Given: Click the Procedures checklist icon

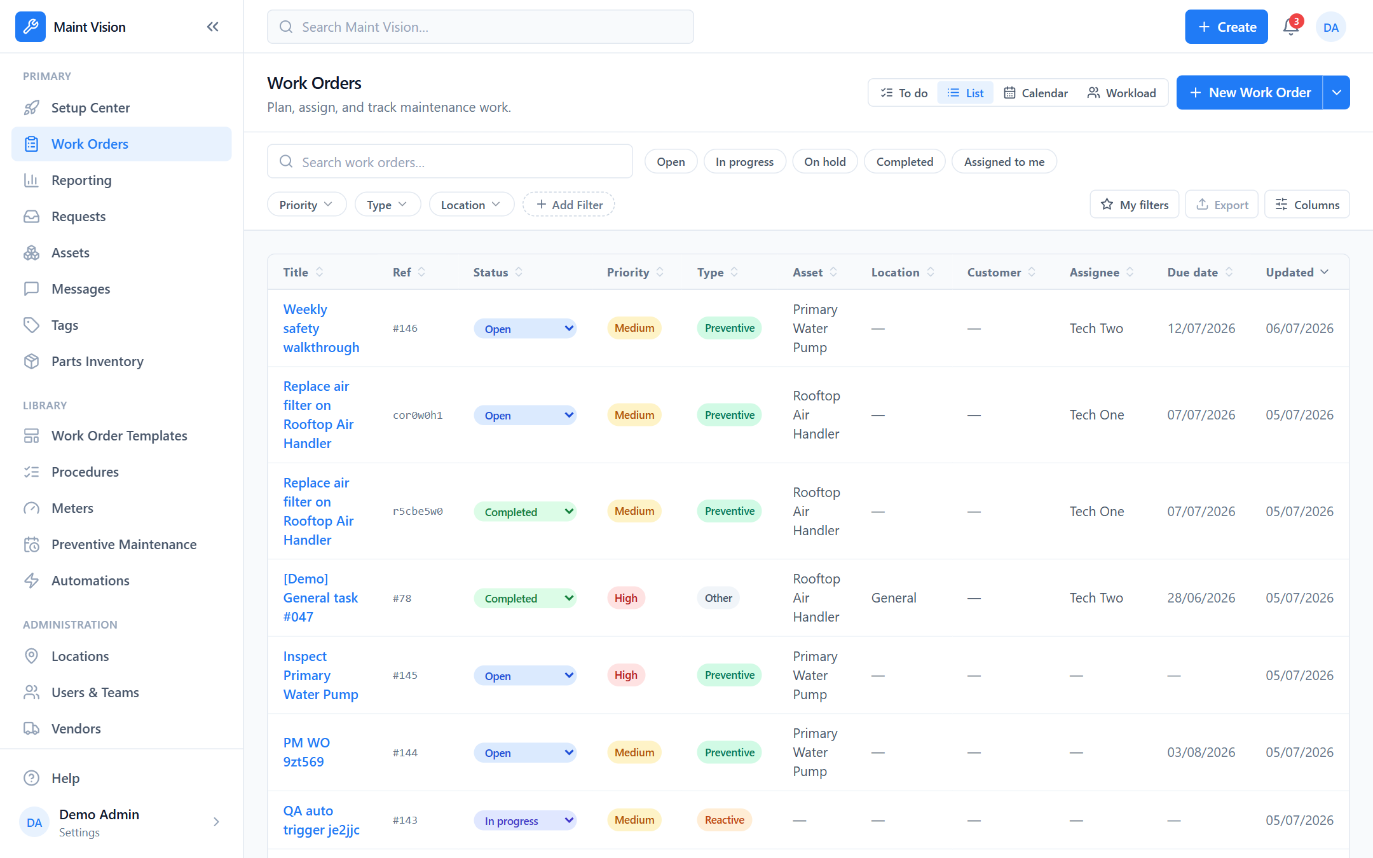Looking at the screenshot, I should [31, 472].
